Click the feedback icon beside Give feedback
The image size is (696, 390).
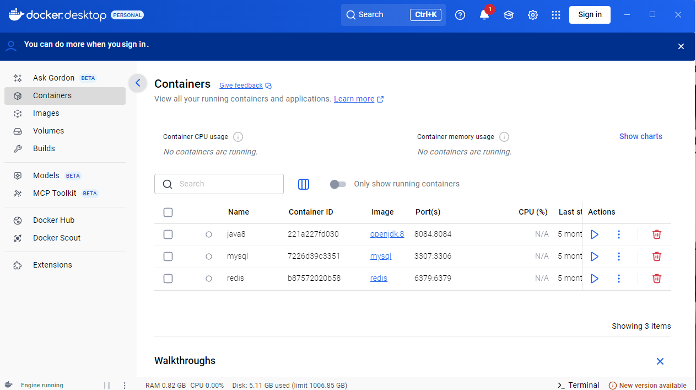click(268, 86)
